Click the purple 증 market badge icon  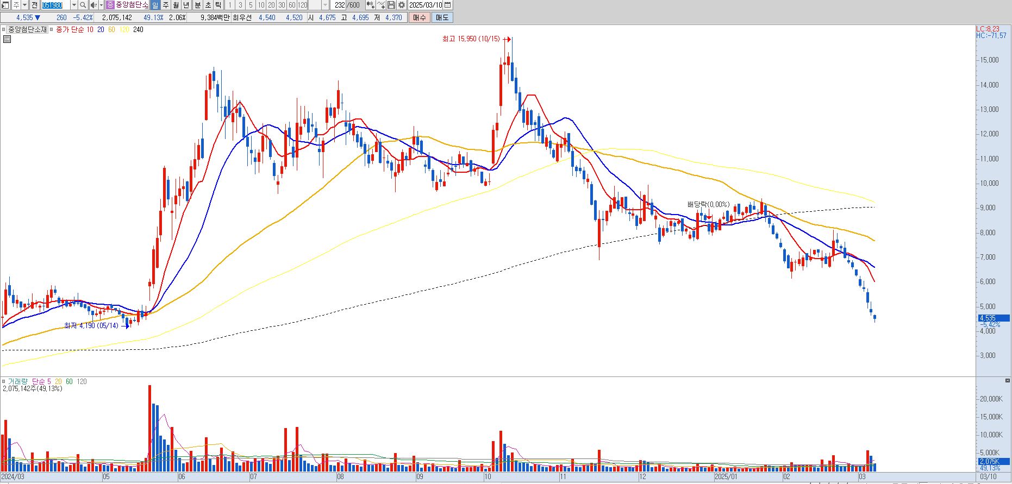point(110,5)
